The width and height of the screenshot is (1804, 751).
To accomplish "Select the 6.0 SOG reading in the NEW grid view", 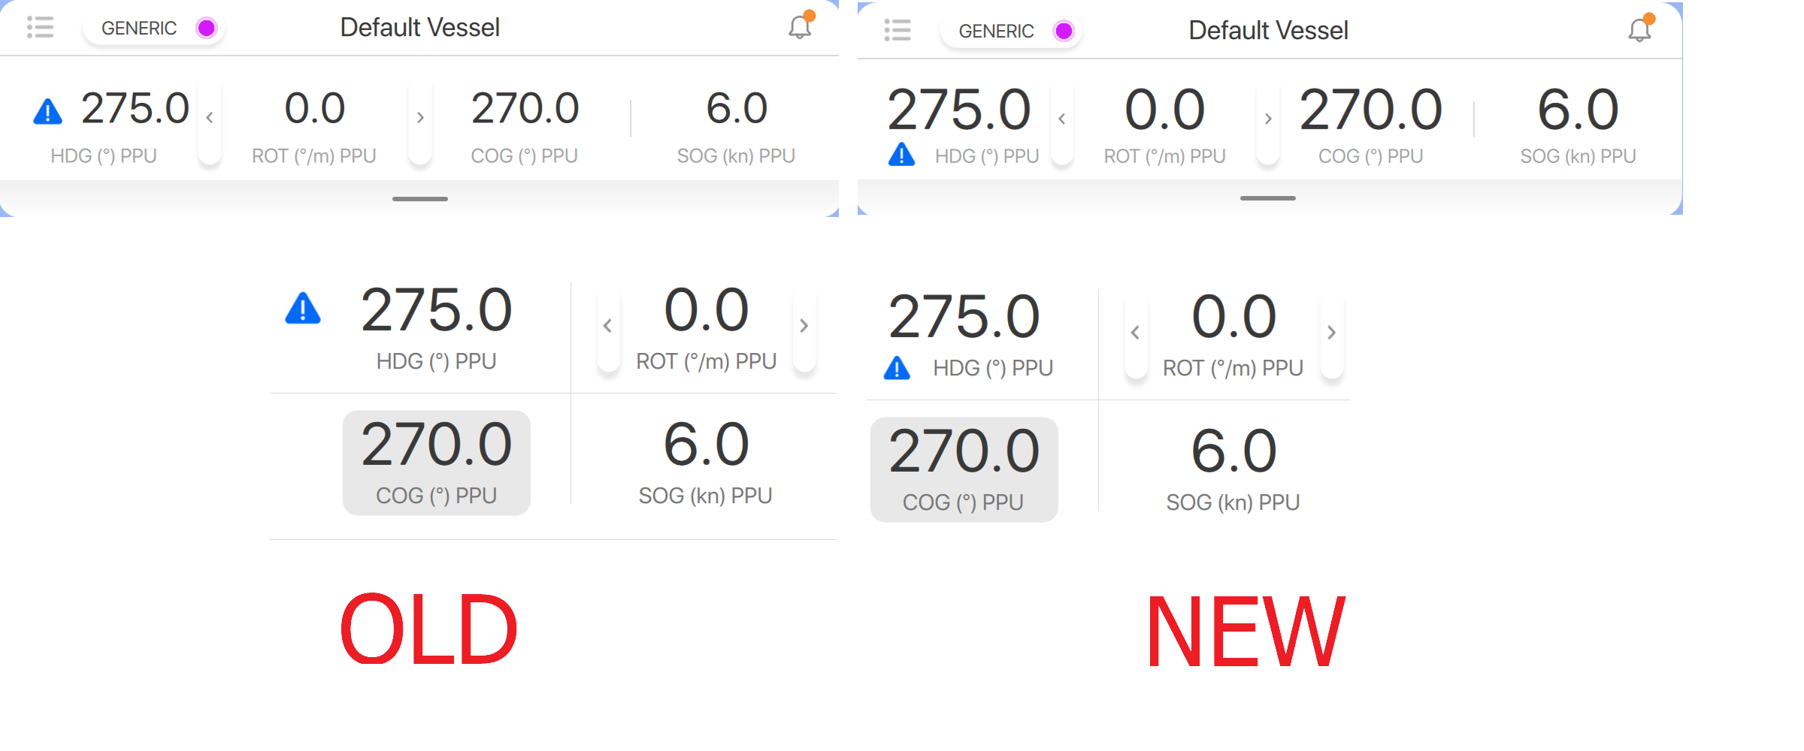I will click(x=1234, y=451).
